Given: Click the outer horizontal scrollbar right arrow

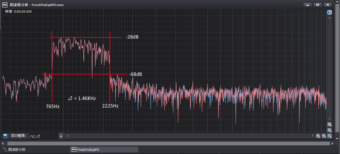Looking at the screenshot, I should click(332, 143).
